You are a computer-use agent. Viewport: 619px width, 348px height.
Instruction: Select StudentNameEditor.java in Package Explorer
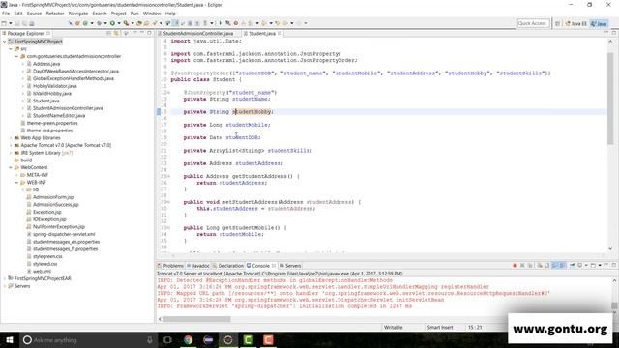(56, 116)
